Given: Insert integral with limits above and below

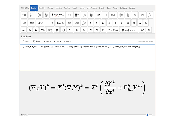Looking at the screenshot, I should [150, 15].
